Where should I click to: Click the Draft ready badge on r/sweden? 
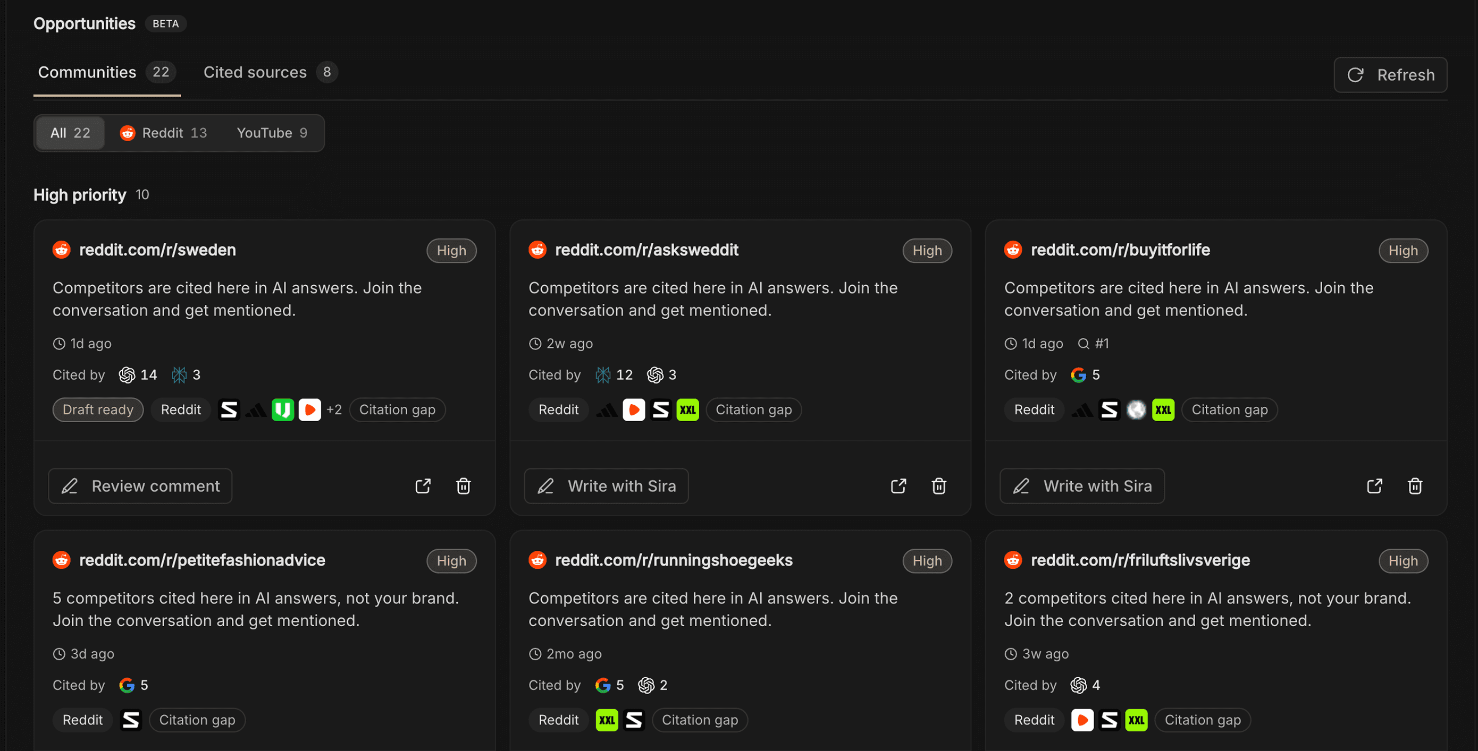coord(98,410)
